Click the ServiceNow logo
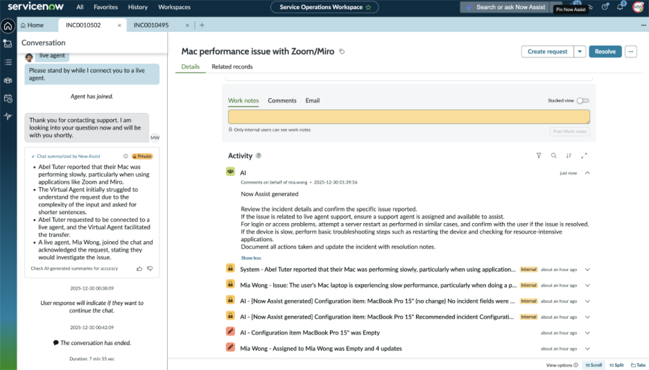The height and width of the screenshot is (370, 649). click(35, 7)
